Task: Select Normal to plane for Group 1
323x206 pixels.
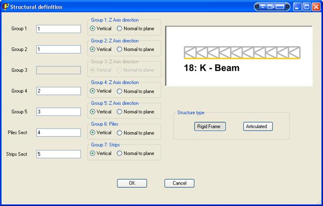Action: point(135,29)
